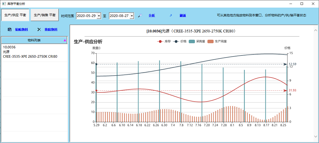Click the 分析 link
This screenshot has width=319, height=143.
152,15
